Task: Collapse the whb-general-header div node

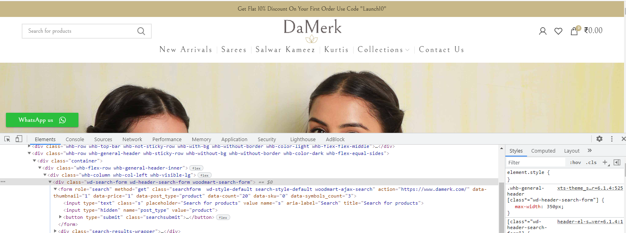Action: click(29, 153)
